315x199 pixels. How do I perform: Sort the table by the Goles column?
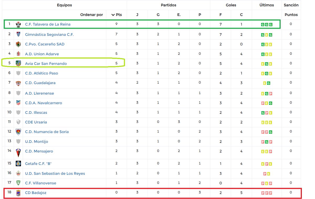[231, 5]
